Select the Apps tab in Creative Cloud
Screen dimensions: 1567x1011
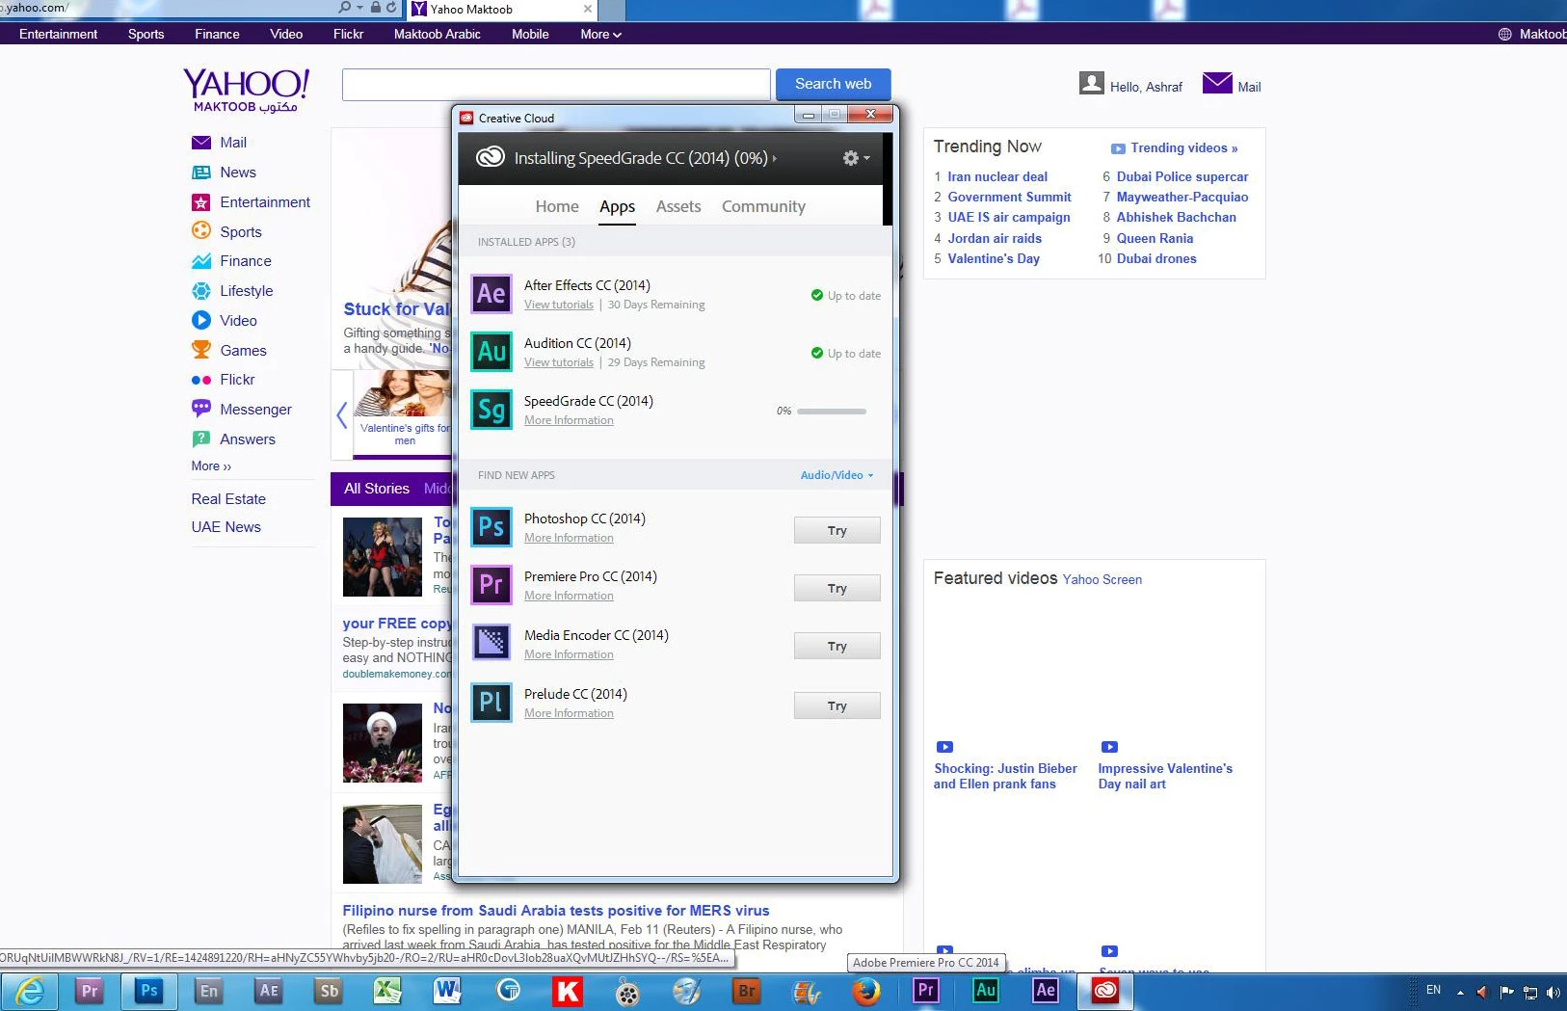pyautogui.click(x=617, y=206)
